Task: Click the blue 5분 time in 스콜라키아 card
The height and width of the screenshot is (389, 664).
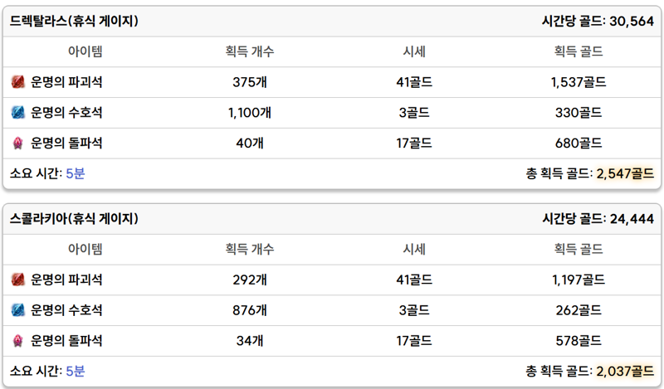Action: [76, 371]
